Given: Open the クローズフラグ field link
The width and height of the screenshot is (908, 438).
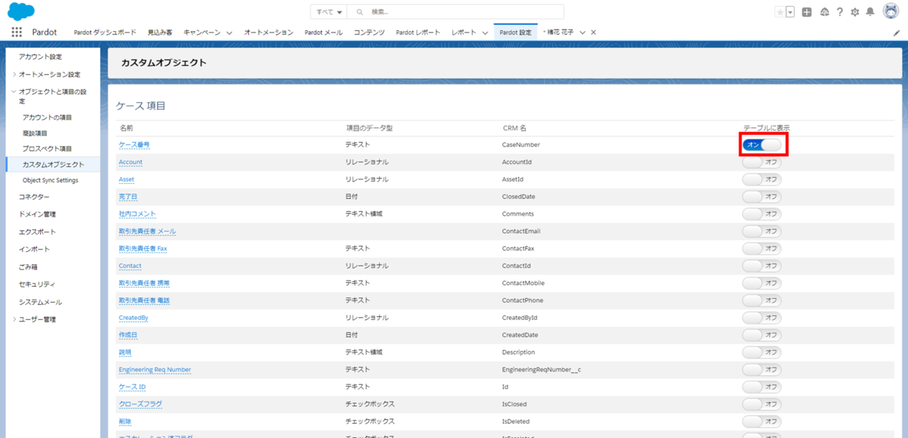Looking at the screenshot, I should (140, 404).
